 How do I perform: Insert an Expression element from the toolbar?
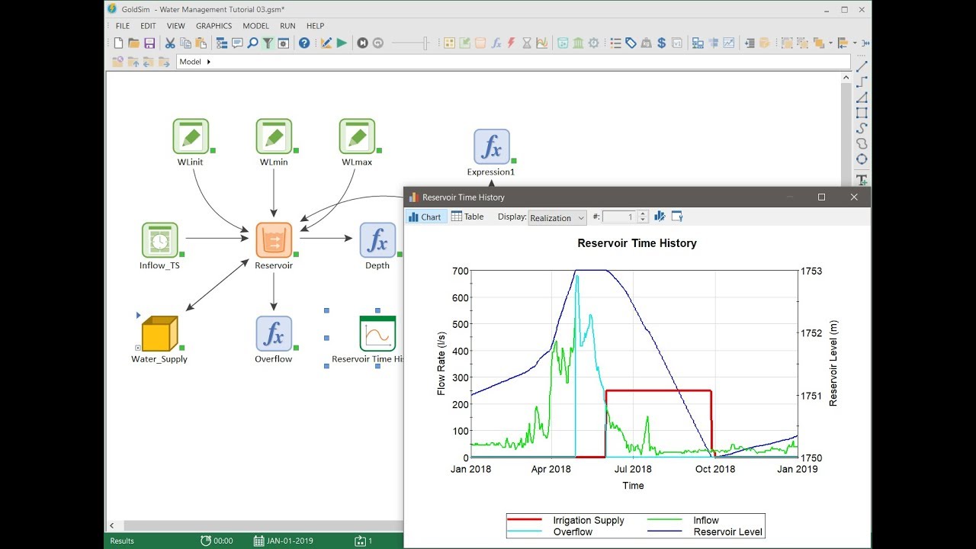click(496, 43)
